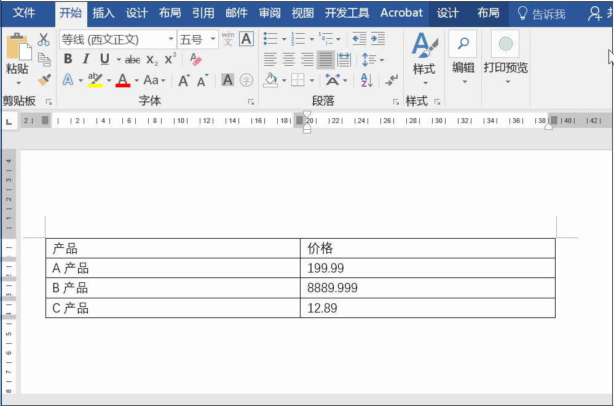The image size is (614, 406).
Task: Apply yellow text highlight color
Action: coord(95,80)
